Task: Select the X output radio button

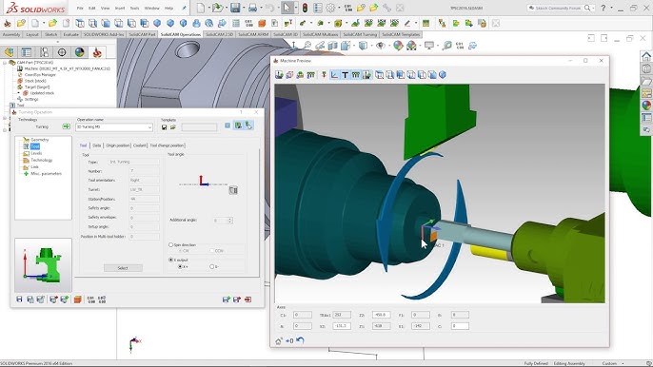Action: 170,260
